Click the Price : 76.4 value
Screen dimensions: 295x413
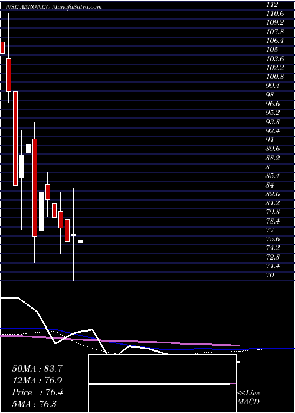pyautogui.click(x=37, y=392)
